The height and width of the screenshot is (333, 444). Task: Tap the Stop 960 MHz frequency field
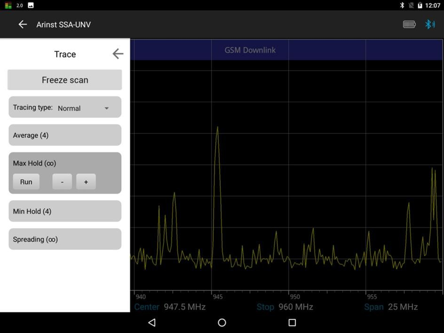click(x=285, y=307)
